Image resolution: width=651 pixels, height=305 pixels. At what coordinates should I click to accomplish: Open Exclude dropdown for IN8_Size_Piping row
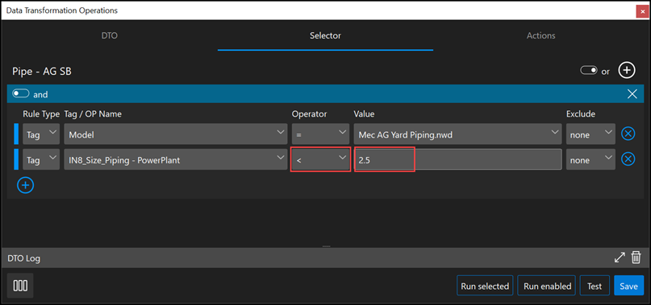tap(590, 159)
